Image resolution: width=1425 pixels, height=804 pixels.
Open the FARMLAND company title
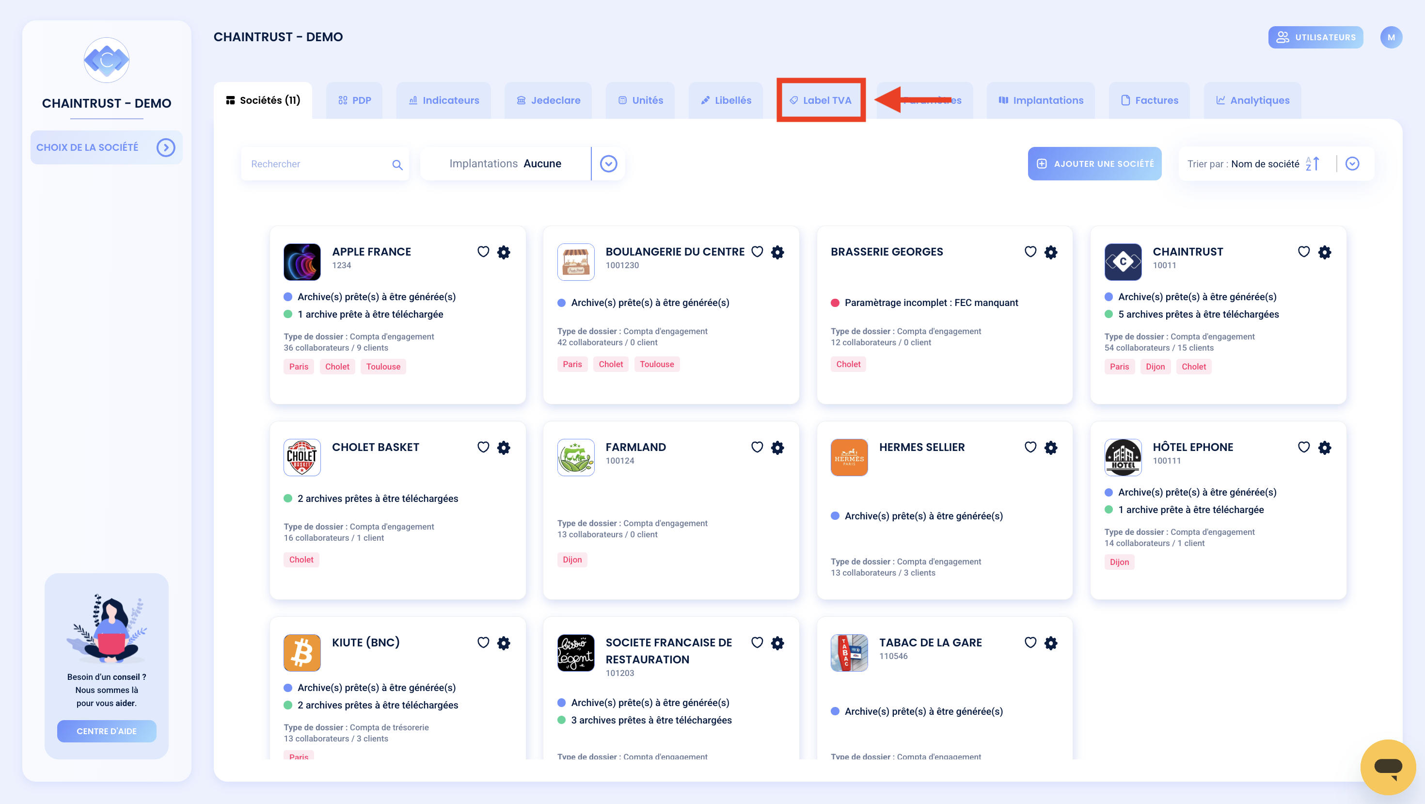tap(635, 447)
